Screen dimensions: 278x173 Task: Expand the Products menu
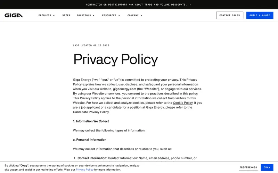(x=45, y=16)
